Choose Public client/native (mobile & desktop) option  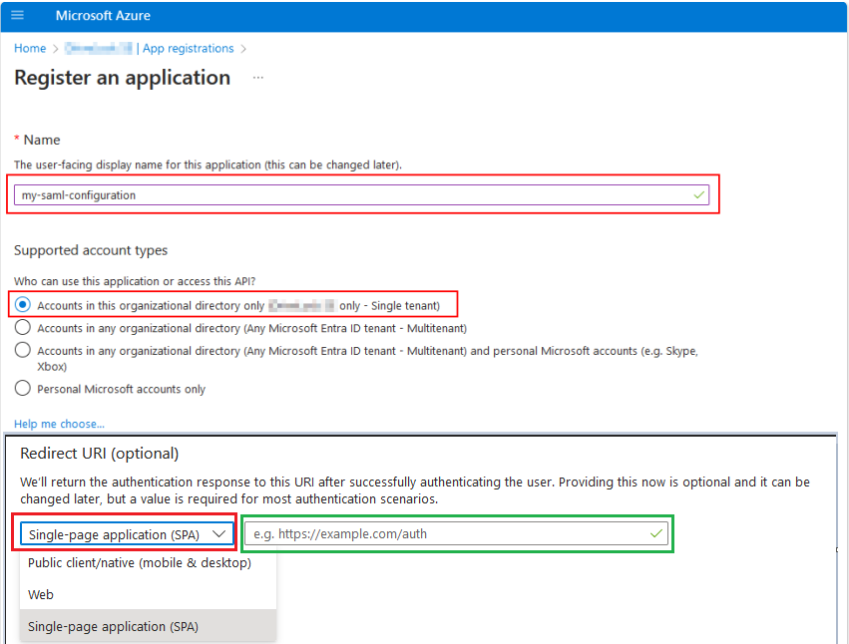(x=140, y=563)
